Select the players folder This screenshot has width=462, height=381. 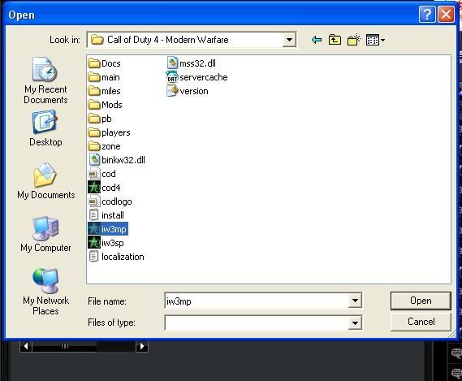[109, 132]
